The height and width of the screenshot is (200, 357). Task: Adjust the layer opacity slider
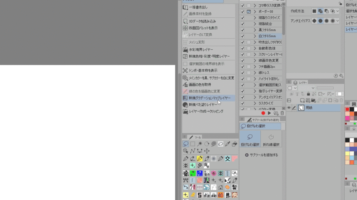pos(325,88)
